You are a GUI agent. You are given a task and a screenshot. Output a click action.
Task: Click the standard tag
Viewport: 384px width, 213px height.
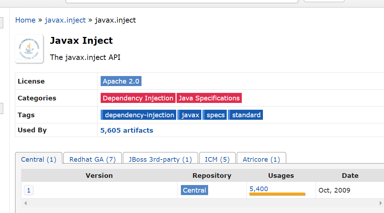pos(245,115)
